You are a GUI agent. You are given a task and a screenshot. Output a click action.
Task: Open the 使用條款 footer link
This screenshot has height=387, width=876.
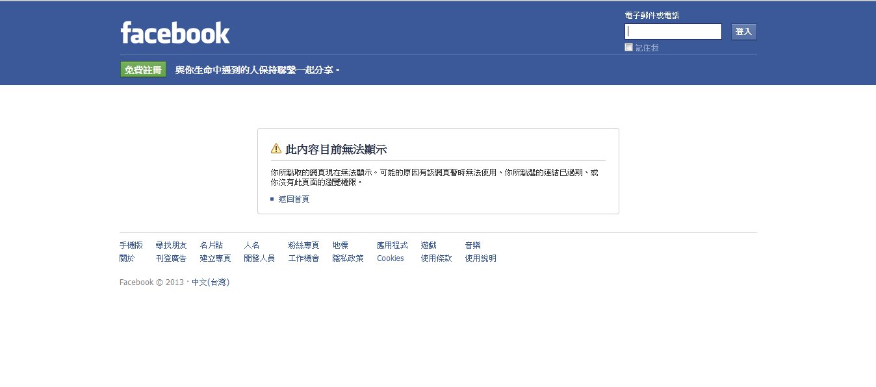(436, 258)
